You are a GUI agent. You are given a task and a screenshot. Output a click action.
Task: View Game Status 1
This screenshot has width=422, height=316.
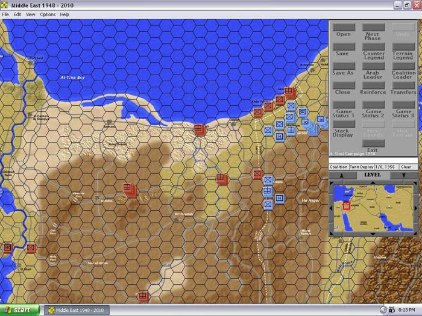point(344,105)
